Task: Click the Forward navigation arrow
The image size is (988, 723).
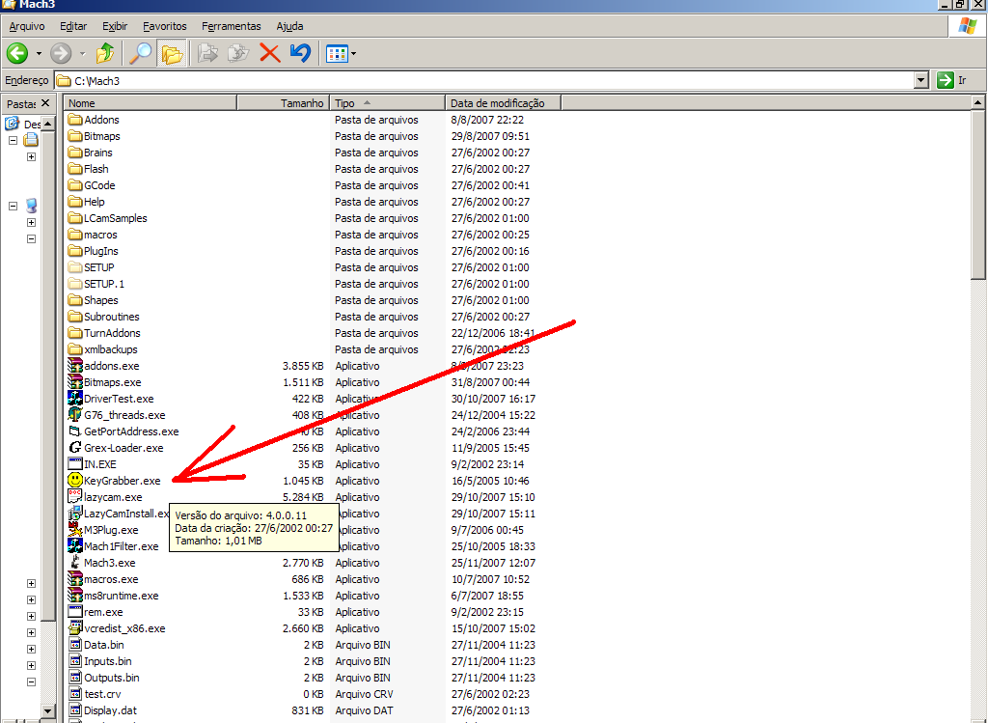Action: pyautogui.click(x=61, y=54)
